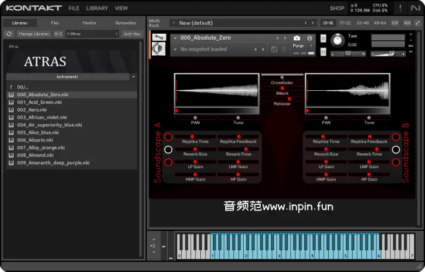Image resolution: width=425 pixels, height=272 pixels.
Task: Click the wrench edit-instrument icon
Action: 158,37
